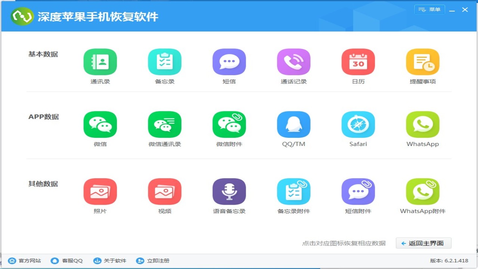478x269 pixels.
Task: Recover 通话记录 call history
Action: point(294,62)
